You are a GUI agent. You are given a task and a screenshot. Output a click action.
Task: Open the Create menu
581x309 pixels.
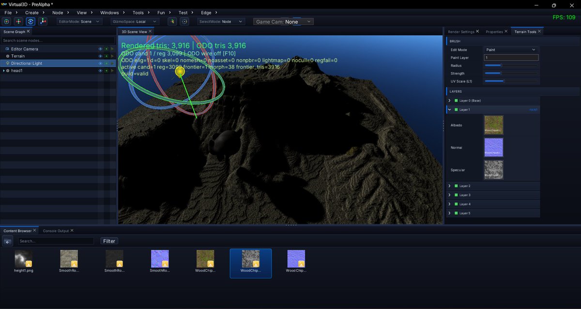pos(32,13)
